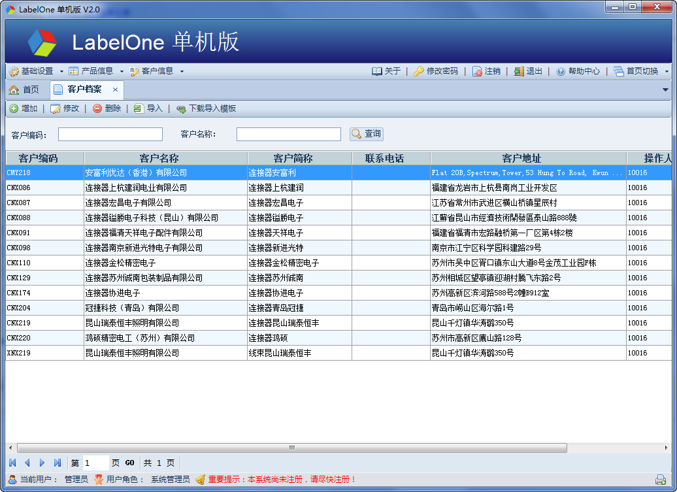Click the 产品信息 menu icon
Screen dimensions: 677x492
pos(74,71)
